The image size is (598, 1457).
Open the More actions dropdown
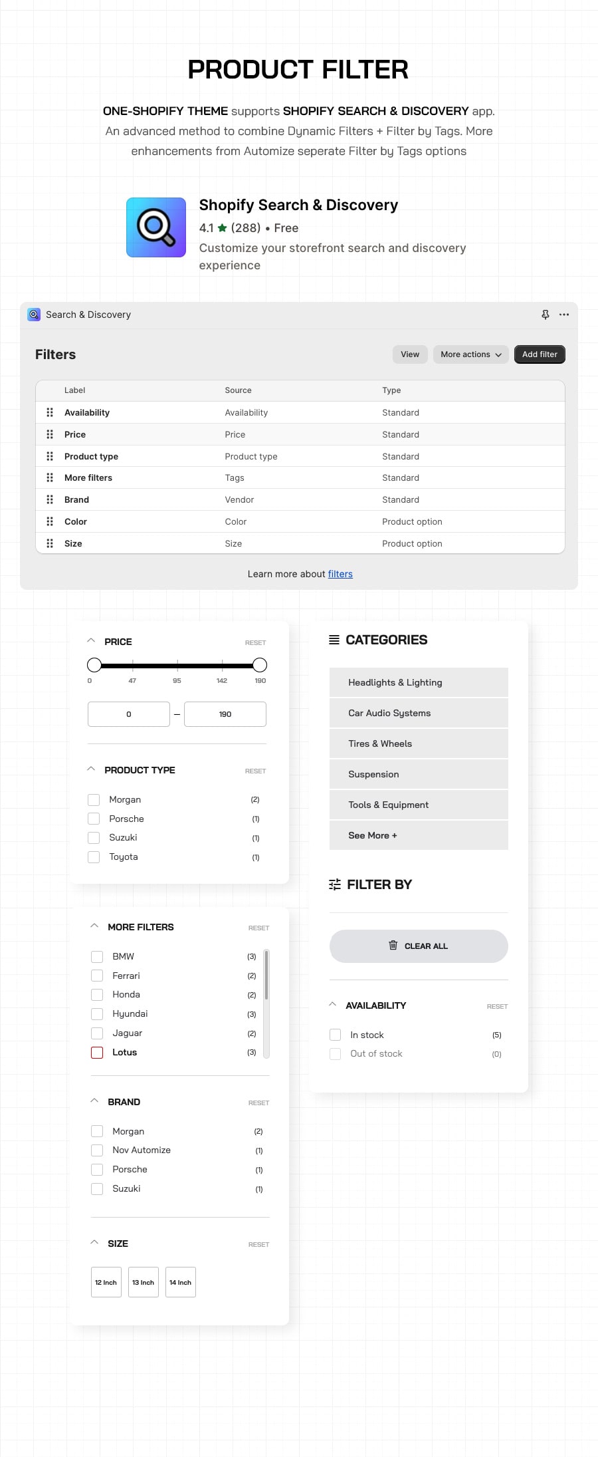[470, 354]
